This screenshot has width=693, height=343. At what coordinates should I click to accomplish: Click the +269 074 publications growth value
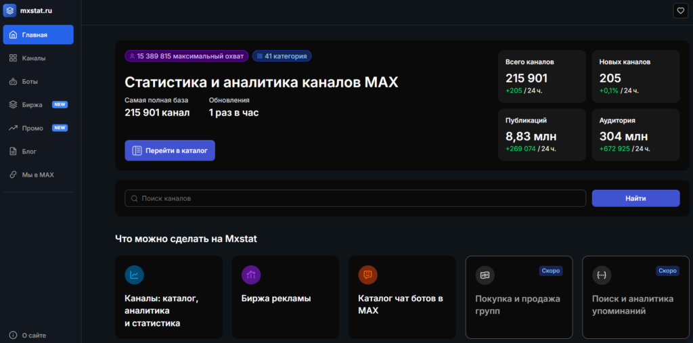point(520,149)
